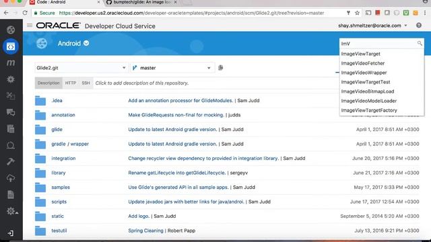Click to add repository description text
This screenshot has width=431, height=242.
[142, 83]
